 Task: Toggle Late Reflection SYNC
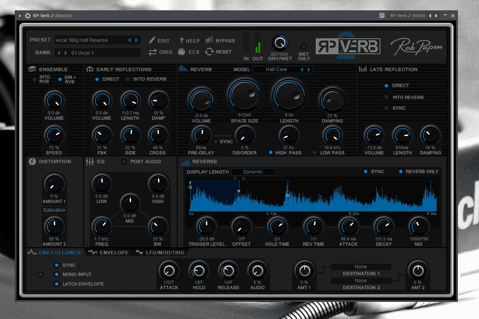coord(386,108)
